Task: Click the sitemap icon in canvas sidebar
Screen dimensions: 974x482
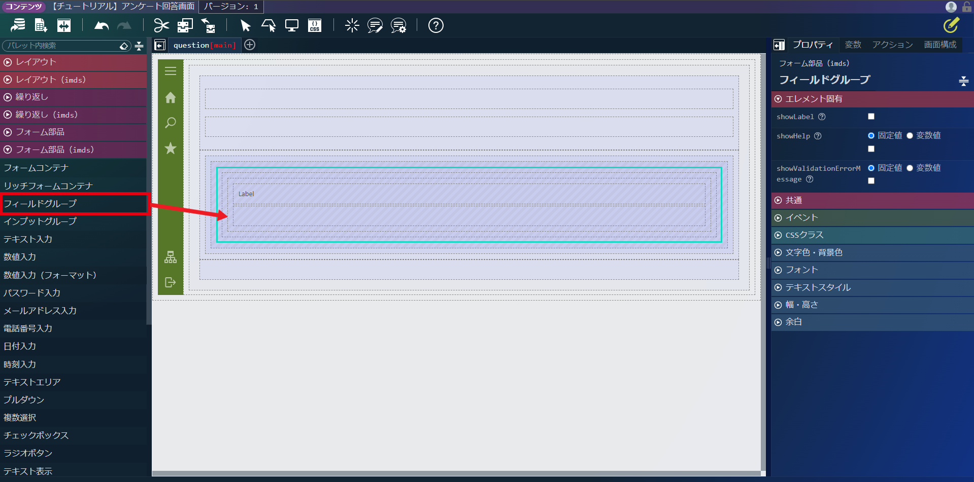Action: point(171,257)
